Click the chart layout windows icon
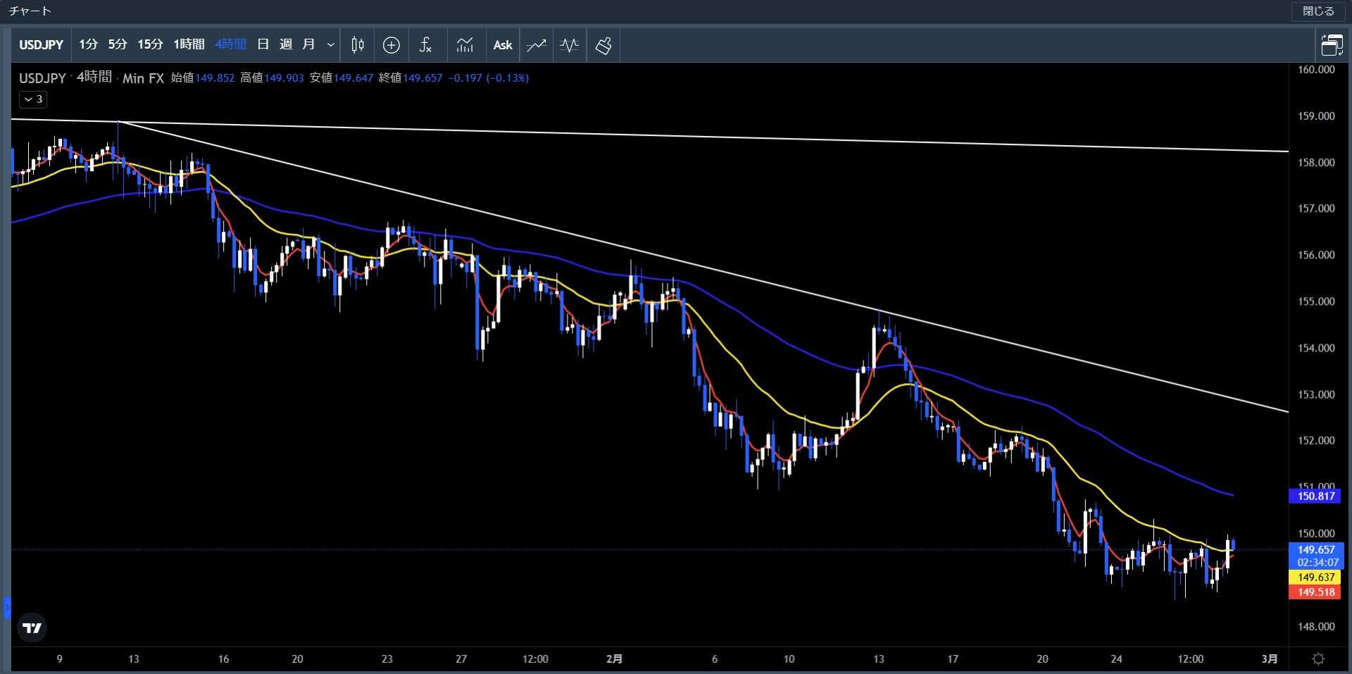 (x=1332, y=45)
